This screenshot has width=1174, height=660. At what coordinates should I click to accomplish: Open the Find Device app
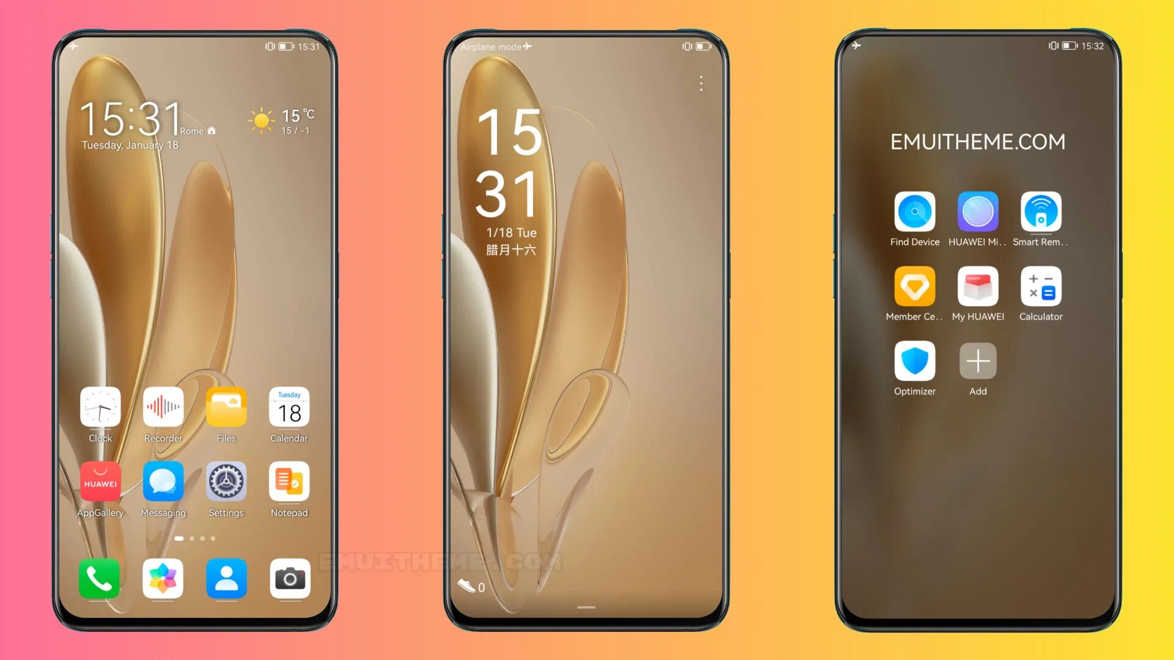click(x=914, y=211)
